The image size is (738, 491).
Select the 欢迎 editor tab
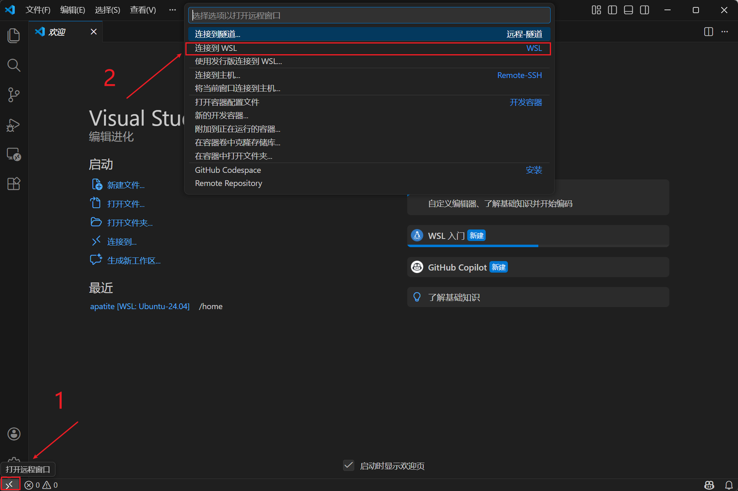click(66, 32)
